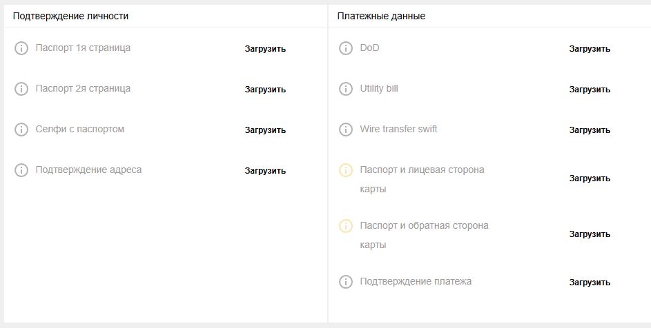Viewport: 651px width, 328px height.
Task: Upload the Паспорт 1я страница document
Action: tap(265, 49)
